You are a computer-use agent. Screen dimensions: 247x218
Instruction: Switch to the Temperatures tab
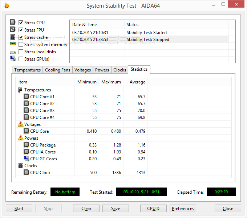coord(27,70)
